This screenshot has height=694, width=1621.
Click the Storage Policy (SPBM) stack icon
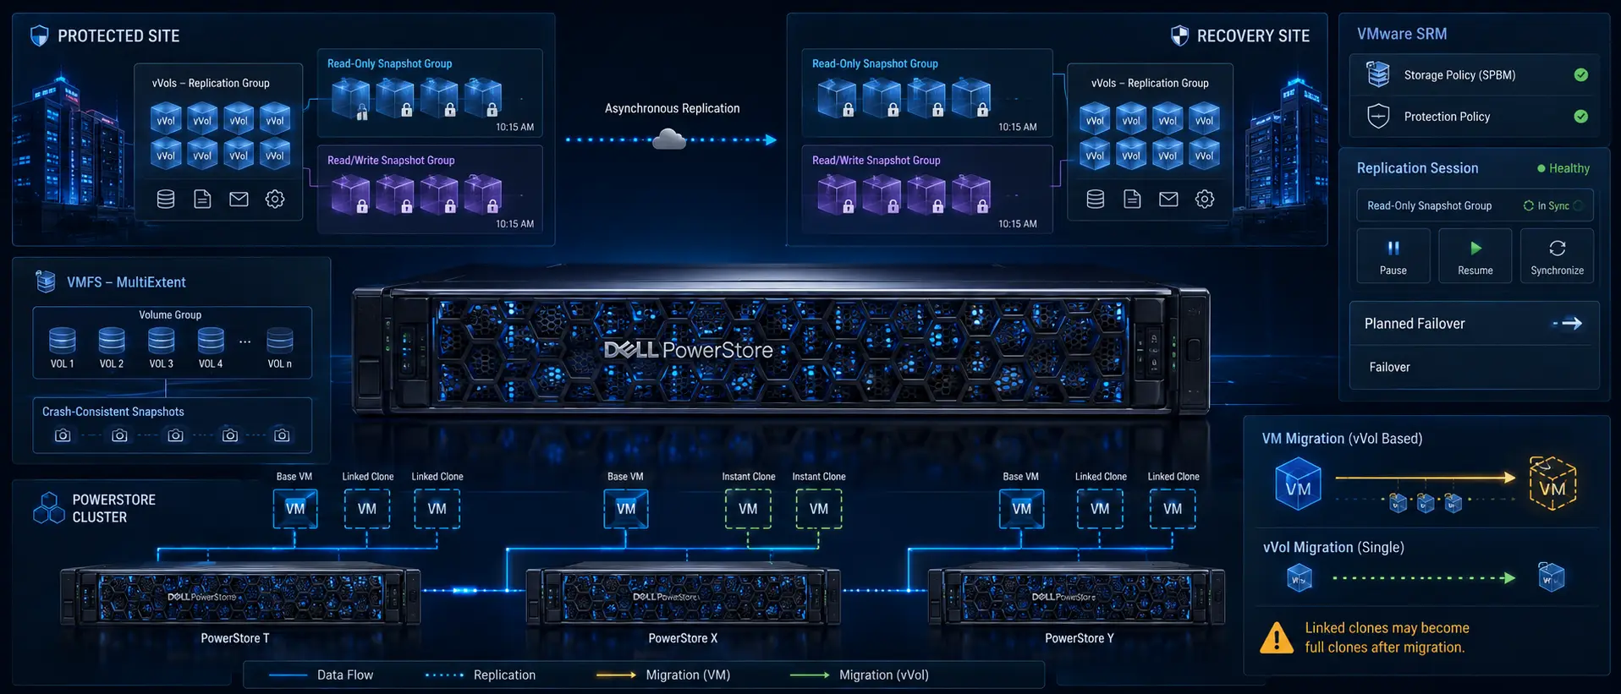pyautogui.click(x=1378, y=74)
